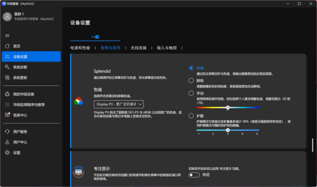Set eye care slider to level 5
The width and height of the screenshot is (317, 187).
[x=257, y=130]
